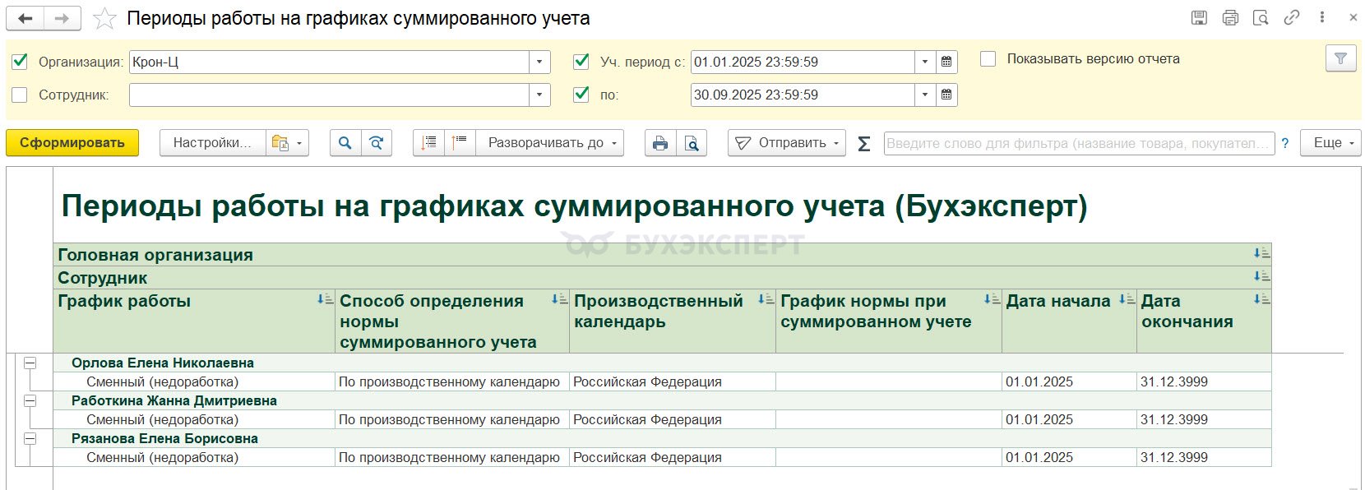Screen dimensions: 1365x490
Task: Get a link to this report
Action: [1292, 17]
